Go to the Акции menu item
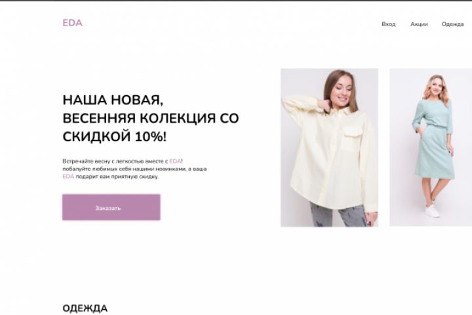472x315 pixels. 419,24
